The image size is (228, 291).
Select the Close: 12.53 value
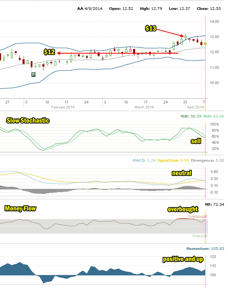coord(209,8)
